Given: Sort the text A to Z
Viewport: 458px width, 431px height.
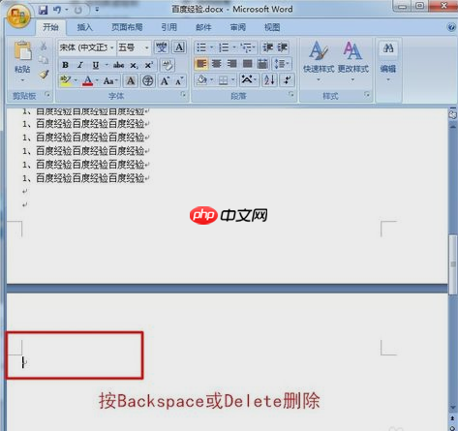Looking at the screenshot, I should click(269, 79).
